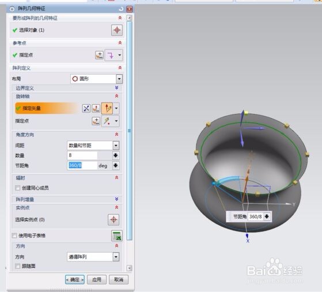Enable 创建同心成员 checkbox
322x292 pixels.
point(18,188)
